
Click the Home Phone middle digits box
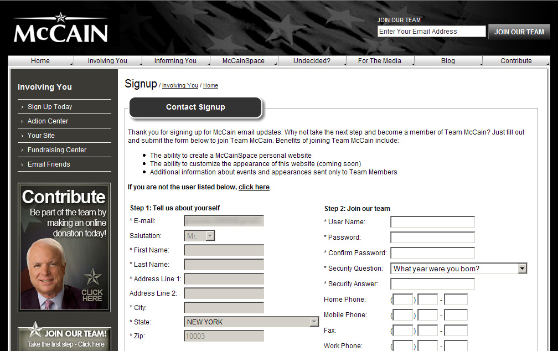428,300
